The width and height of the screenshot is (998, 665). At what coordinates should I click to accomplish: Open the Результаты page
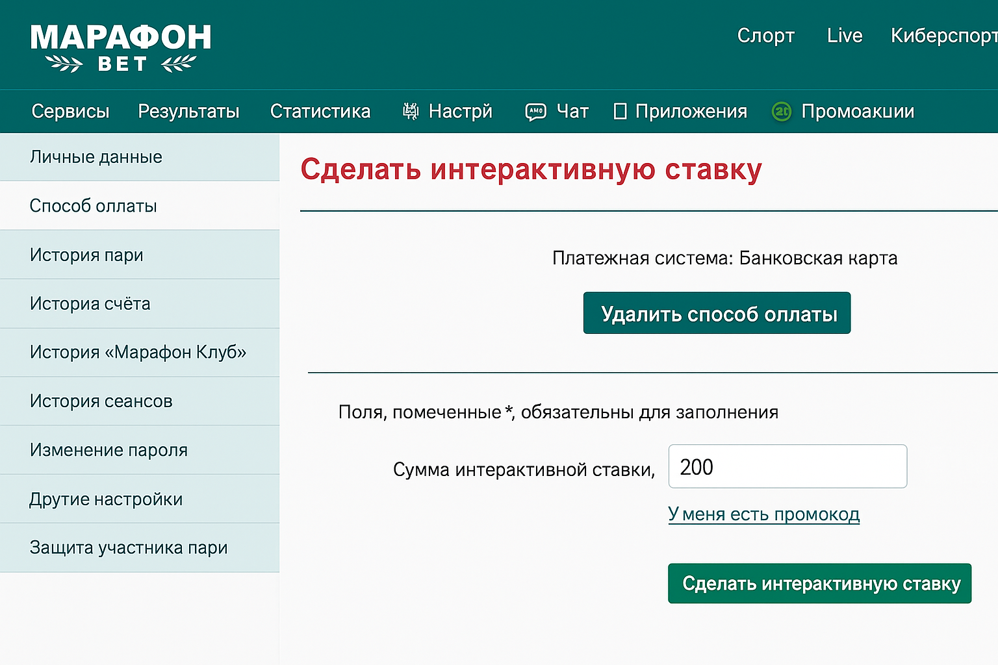click(x=188, y=112)
